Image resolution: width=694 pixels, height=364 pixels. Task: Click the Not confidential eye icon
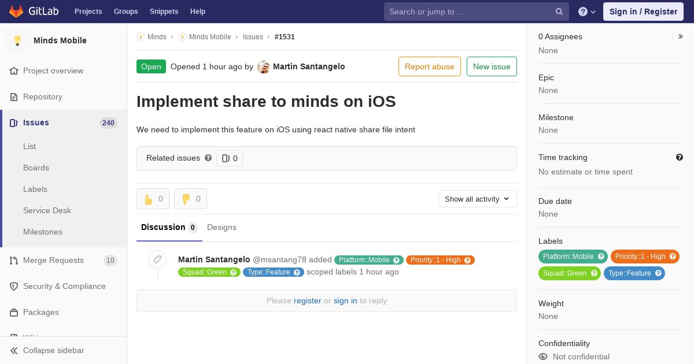pyautogui.click(x=543, y=356)
